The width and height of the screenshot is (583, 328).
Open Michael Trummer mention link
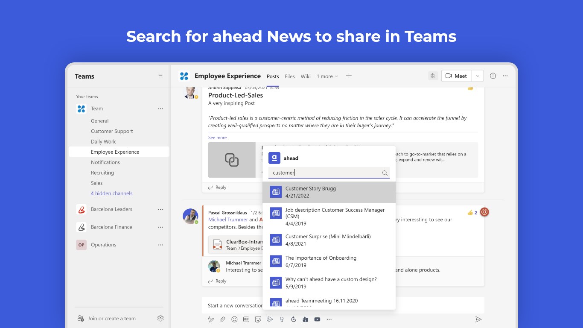coord(228,220)
